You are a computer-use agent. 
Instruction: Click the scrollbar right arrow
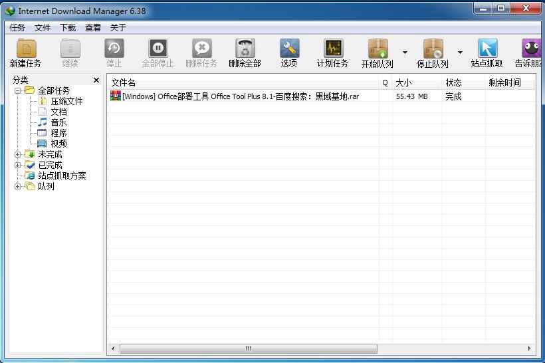(x=529, y=349)
